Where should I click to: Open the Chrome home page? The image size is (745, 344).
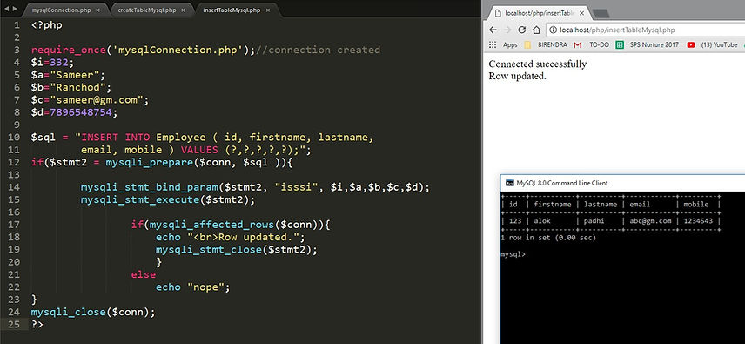[x=536, y=30]
